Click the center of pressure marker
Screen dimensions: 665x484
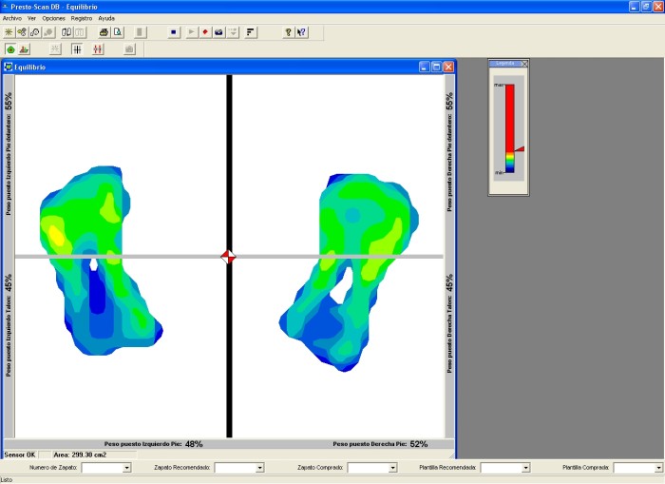tap(228, 257)
